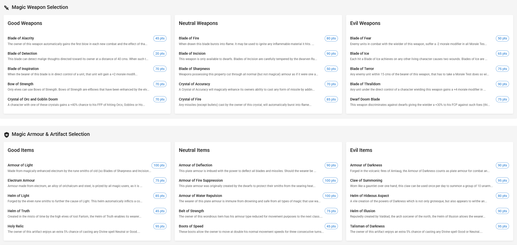Click the sword icon beside Magic Weapon Selection
Image resolution: width=517 pixels, height=245 pixels.
7,8
